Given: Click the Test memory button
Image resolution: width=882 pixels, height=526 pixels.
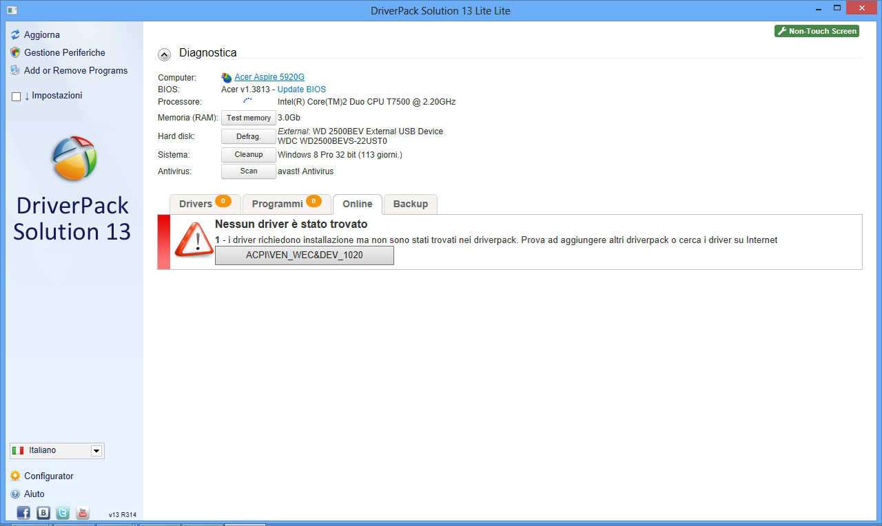Looking at the screenshot, I should 249,118.
